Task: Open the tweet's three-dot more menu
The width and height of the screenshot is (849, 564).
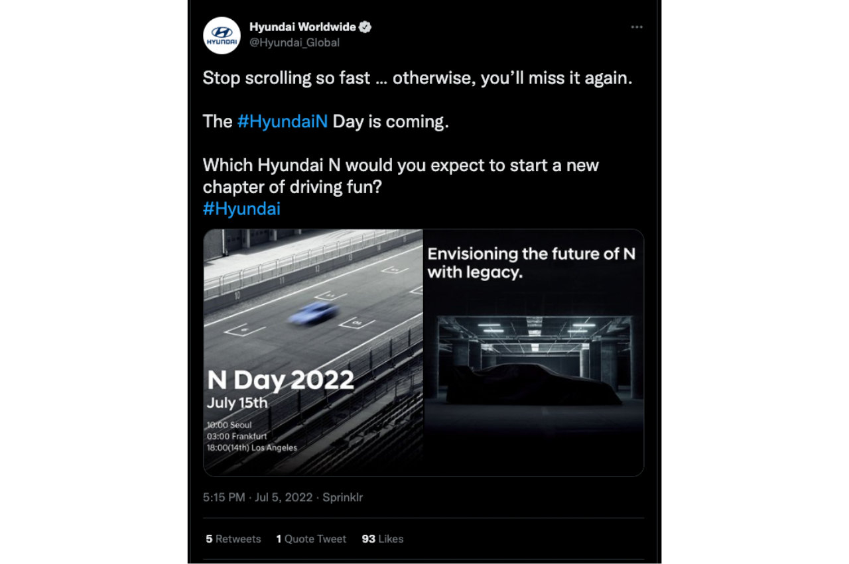Action: click(637, 27)
